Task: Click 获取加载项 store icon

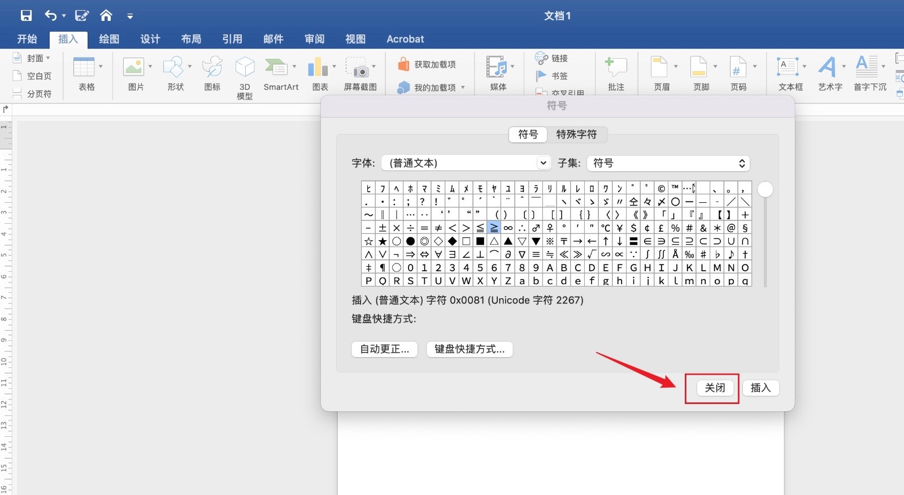Action: point(403,64)
